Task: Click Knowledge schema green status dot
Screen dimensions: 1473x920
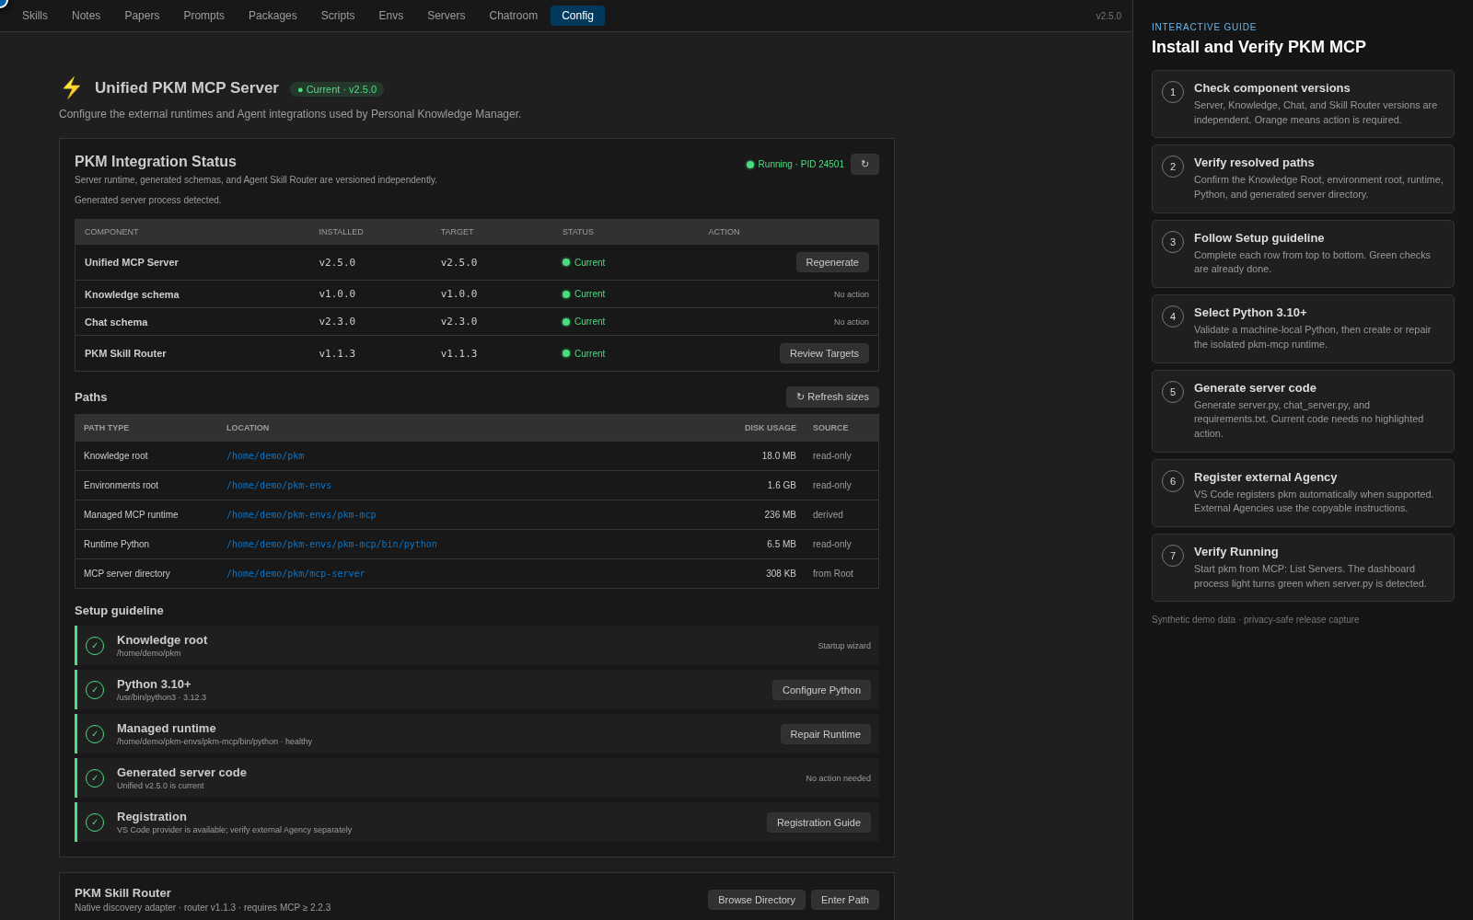Action: point(566,294)
